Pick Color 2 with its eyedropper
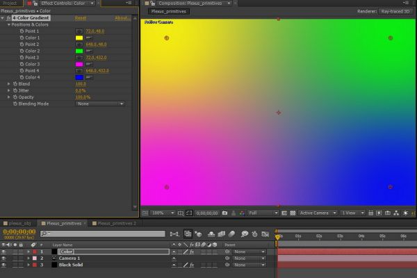The width and height of the screenshot is (417, 278). (x=89, y=51)
